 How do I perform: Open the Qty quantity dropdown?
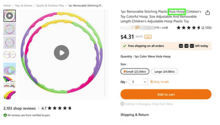(138, 82)
